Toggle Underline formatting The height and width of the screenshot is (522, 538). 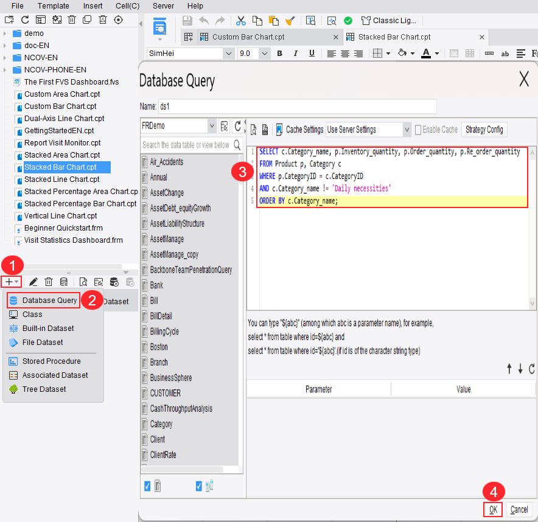click(312, 54)
